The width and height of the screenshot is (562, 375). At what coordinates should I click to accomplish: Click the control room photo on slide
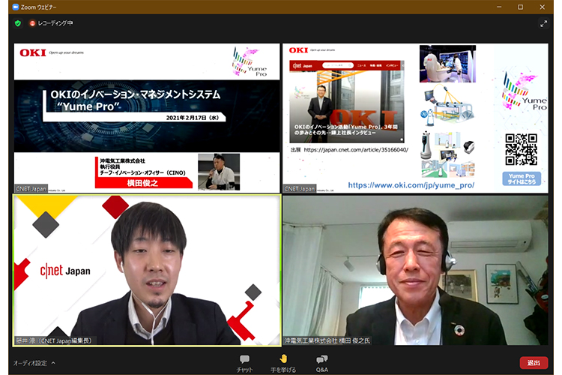coord(447,64)
